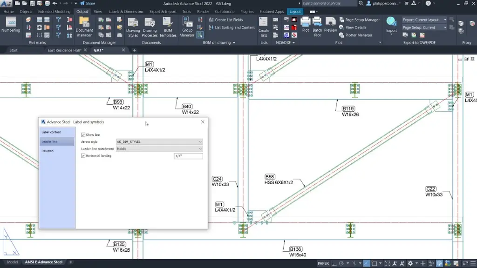Toggle the Show line checkbox
Image resolution: width=477 pixels, height=268 pixels.
click(83, 134)
